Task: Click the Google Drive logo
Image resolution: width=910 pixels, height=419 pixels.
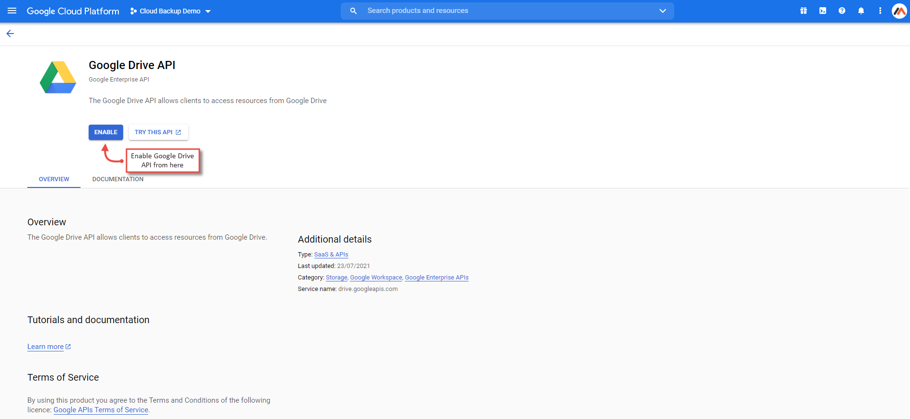Action: tap(58, 77)
